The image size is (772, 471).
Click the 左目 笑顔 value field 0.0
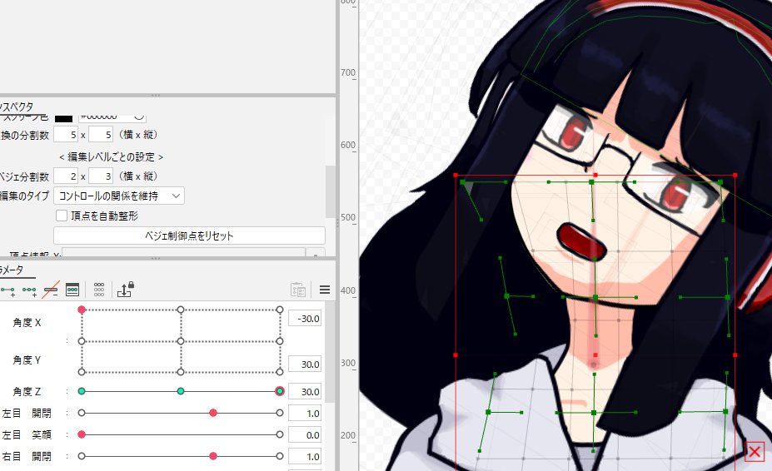pyautogui.click(x=305, y=435)
